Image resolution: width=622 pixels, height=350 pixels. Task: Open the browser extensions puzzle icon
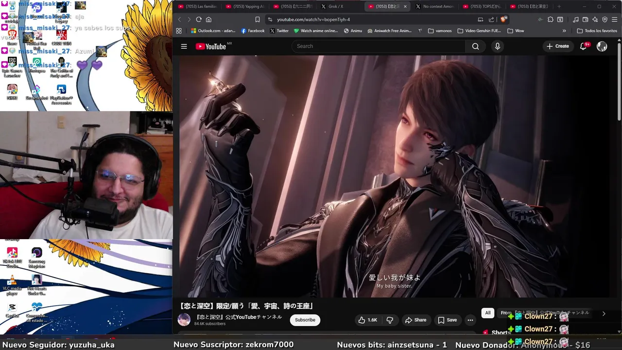pyautogui.click(x=550, y=19)
